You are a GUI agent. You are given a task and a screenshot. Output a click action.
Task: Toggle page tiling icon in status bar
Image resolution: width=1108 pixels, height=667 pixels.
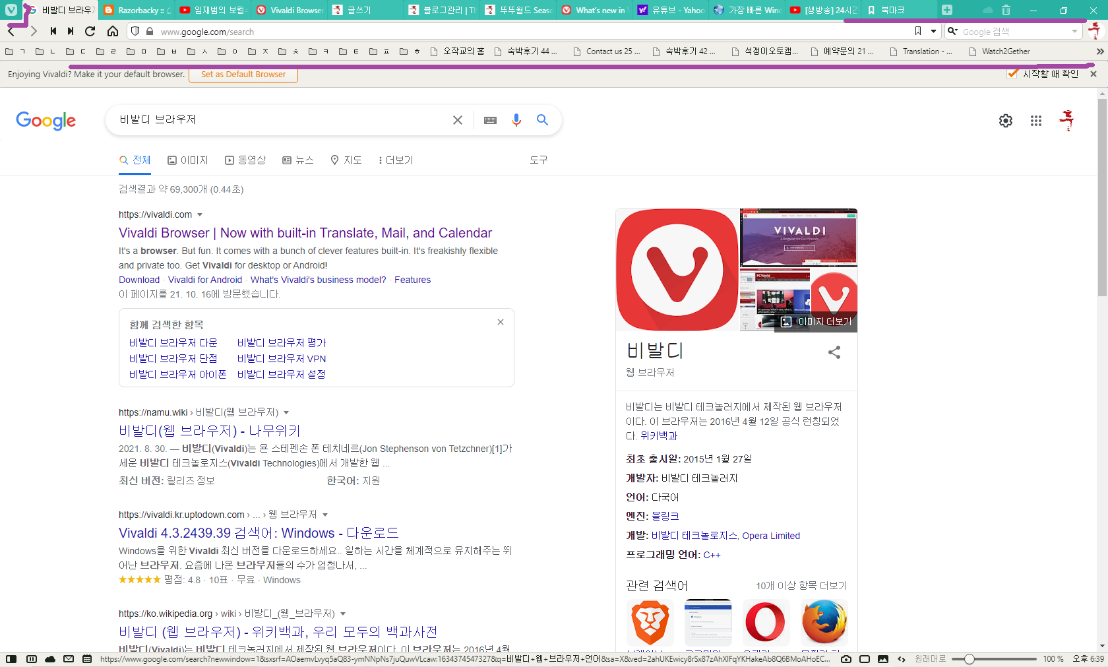[865, 659]
